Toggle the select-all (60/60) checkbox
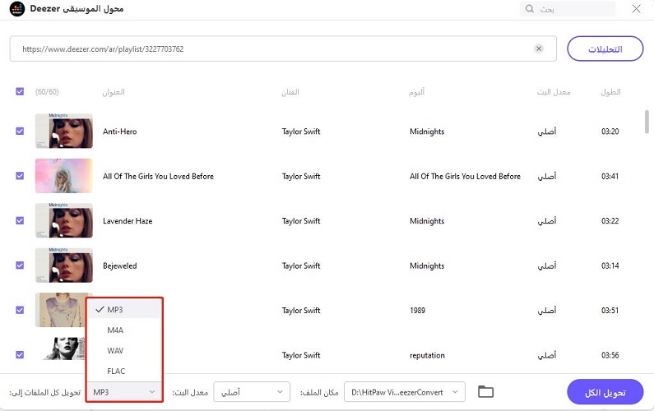 (20, 91)
